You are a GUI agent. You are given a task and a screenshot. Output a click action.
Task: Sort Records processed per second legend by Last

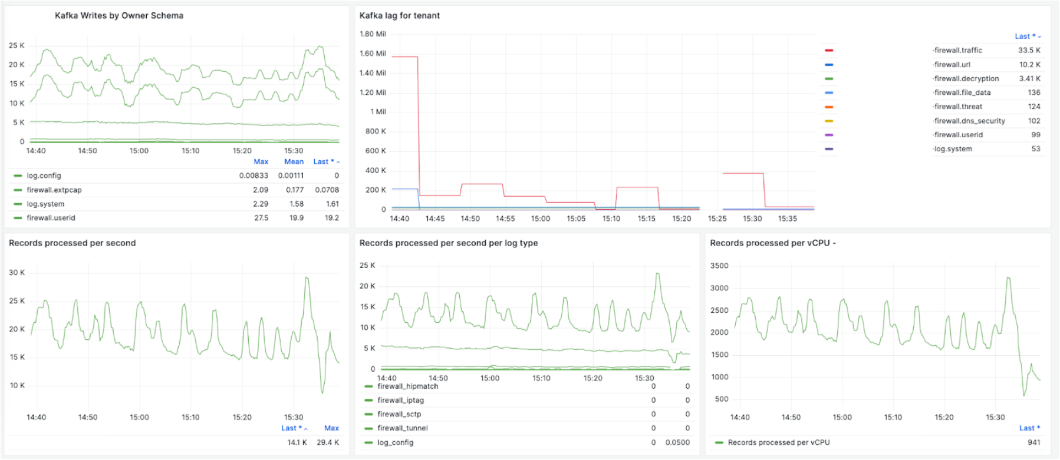294,428
